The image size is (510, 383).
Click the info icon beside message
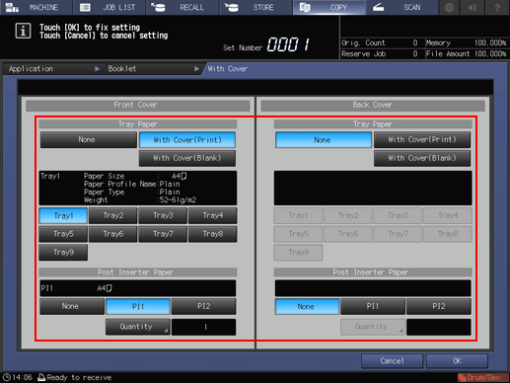(23, 31)
